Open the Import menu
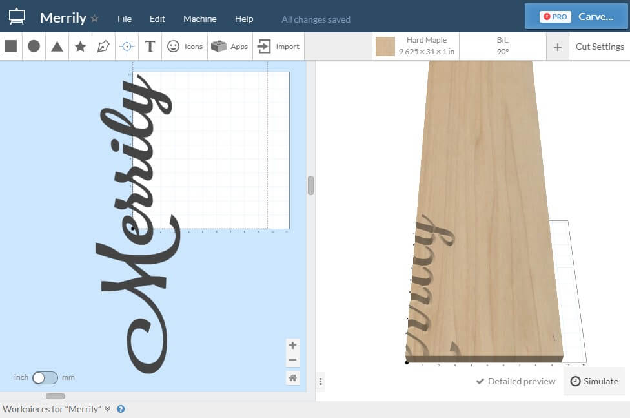Image resolution: width=630 pixels, height=418 pixels. pos(278,47)
